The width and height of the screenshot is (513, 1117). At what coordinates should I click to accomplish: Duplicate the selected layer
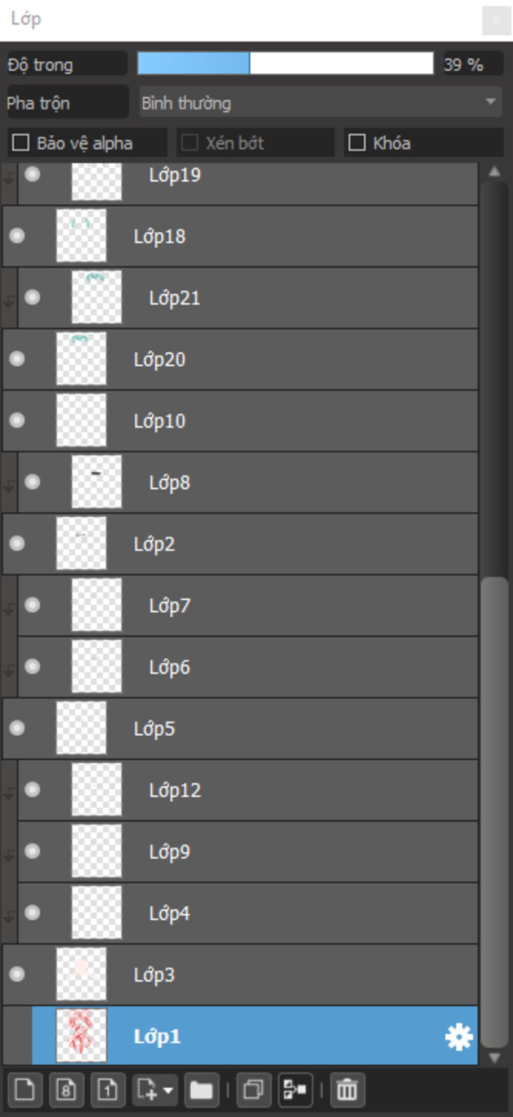click(x=254, y=1089)
